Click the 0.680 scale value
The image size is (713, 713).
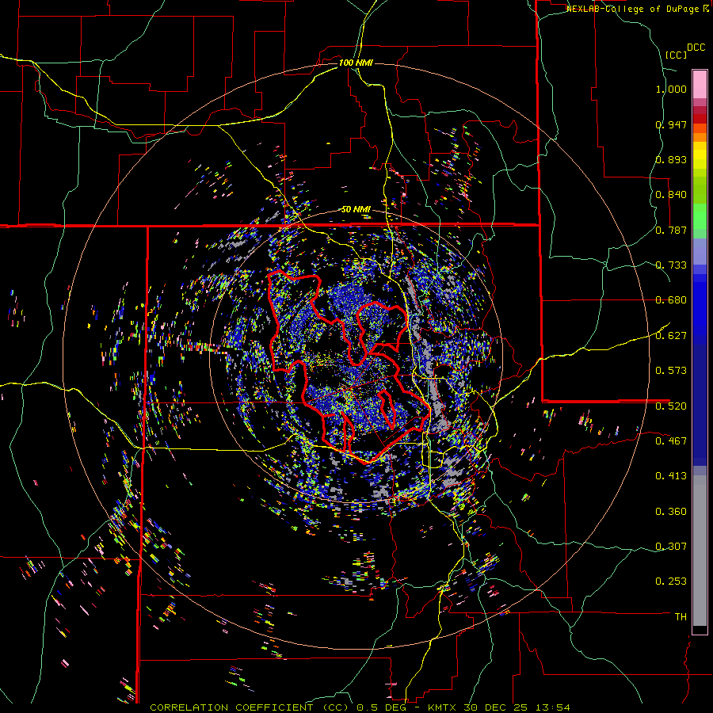(671, 300)
